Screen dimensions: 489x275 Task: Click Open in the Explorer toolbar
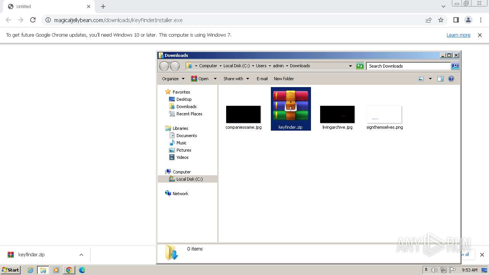(x=200, y=79)
